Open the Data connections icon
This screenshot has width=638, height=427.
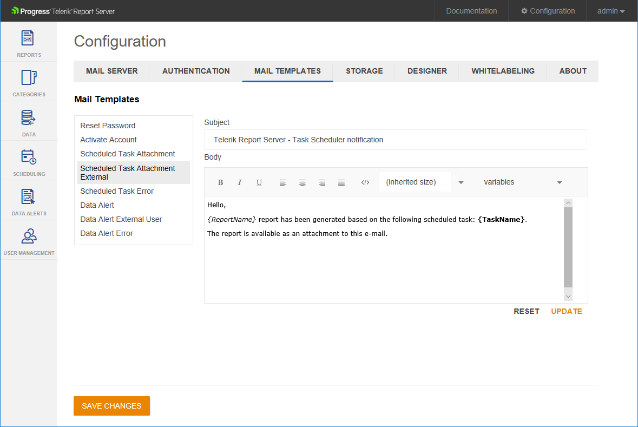coord(28,117)
